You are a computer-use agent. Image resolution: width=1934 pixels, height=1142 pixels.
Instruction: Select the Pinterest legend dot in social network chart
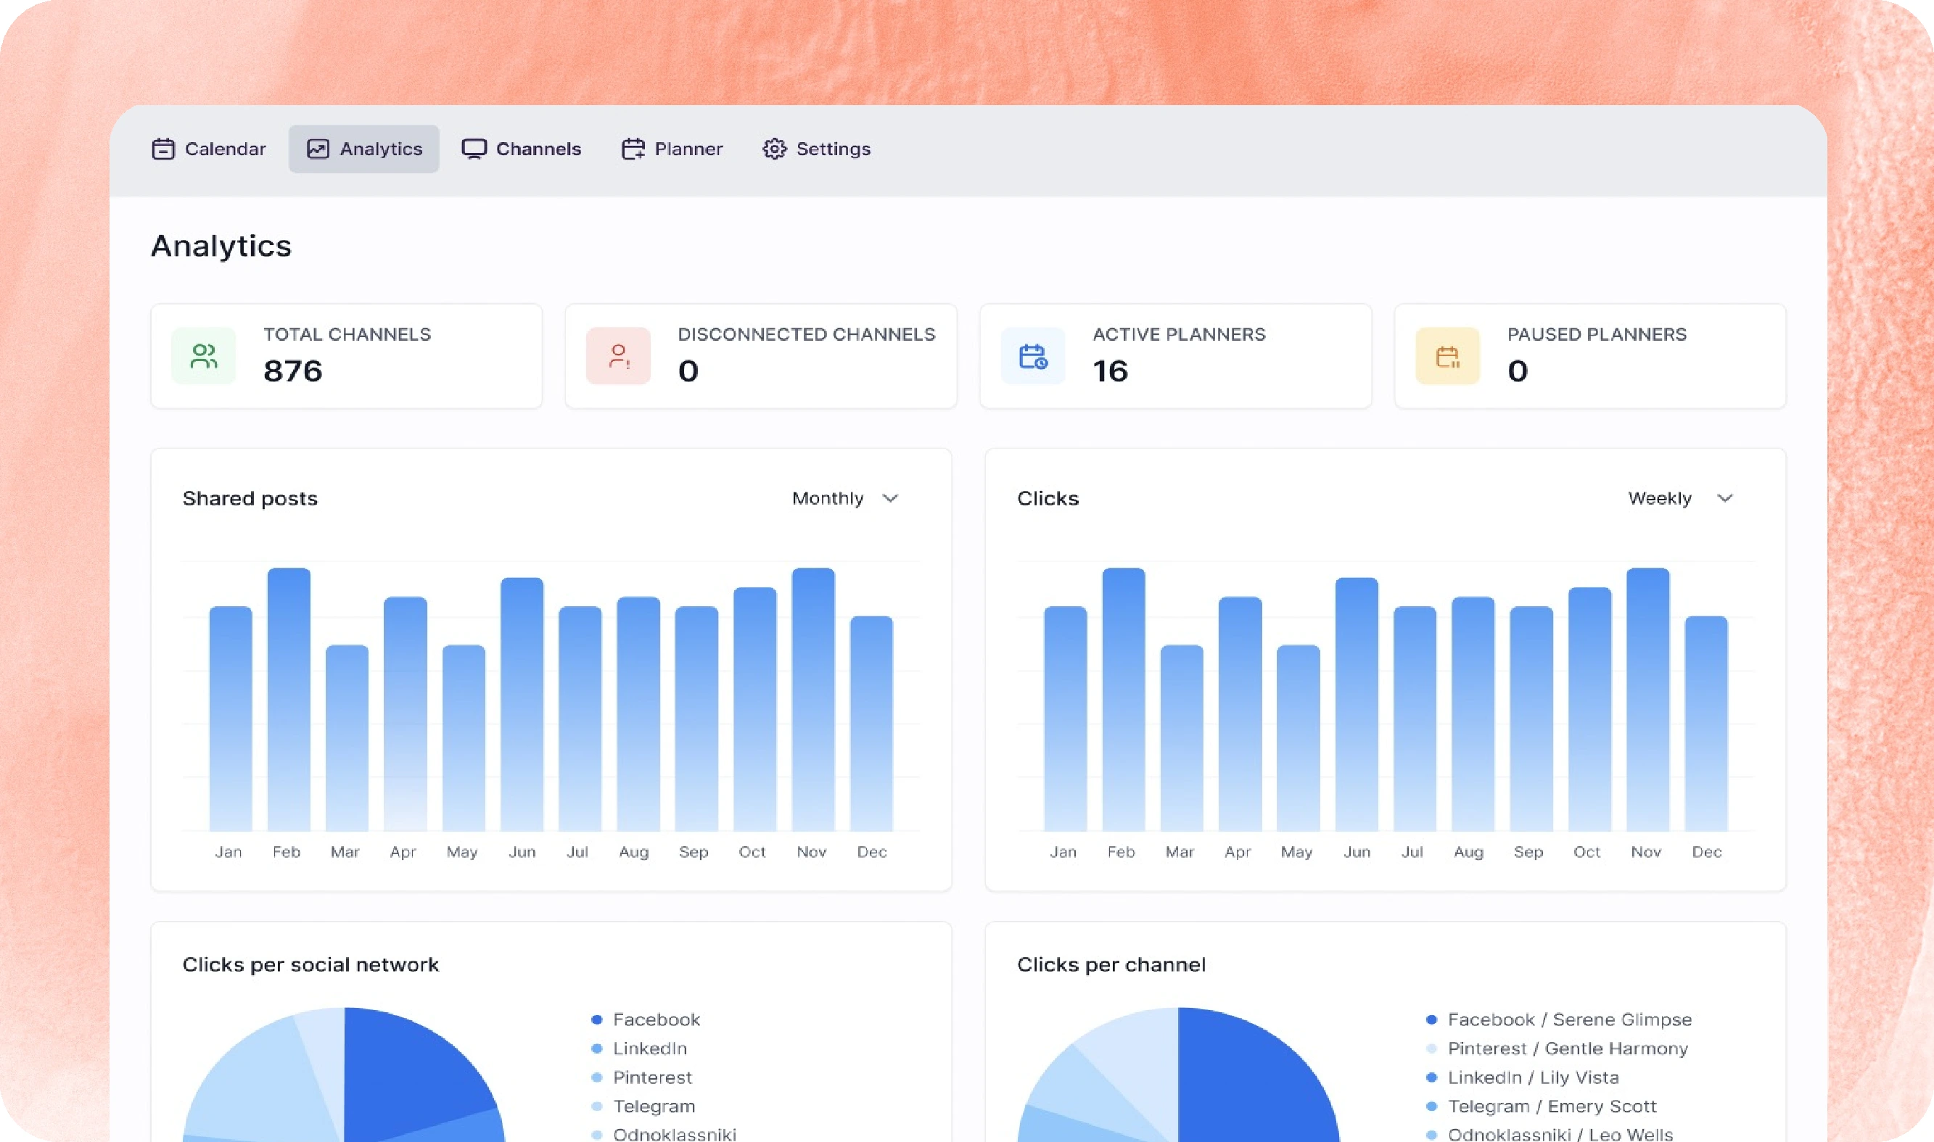(x=597, y=1077)
